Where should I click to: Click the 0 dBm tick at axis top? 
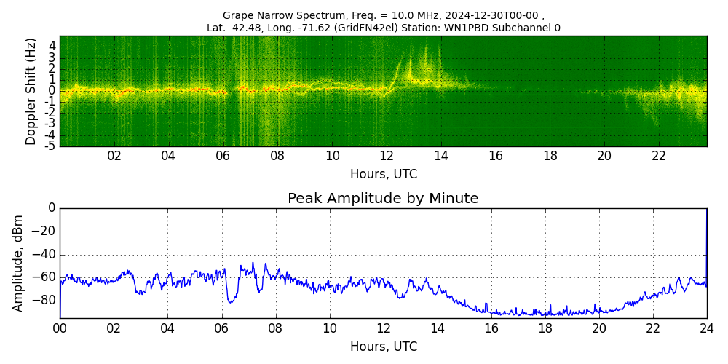point(51,208)
